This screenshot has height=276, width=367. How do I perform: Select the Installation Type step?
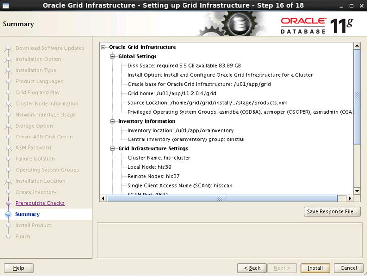coord(36,70)
